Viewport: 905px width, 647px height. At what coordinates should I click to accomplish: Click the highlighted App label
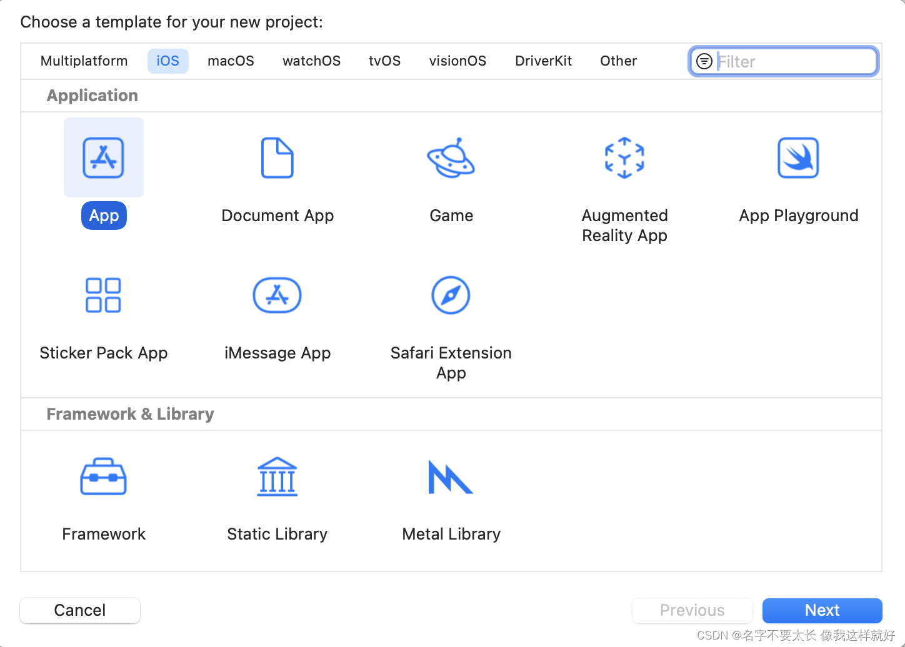(x=104, y=215)
